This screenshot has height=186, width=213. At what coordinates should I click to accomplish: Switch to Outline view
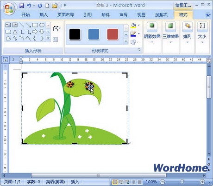coord(133,182)
